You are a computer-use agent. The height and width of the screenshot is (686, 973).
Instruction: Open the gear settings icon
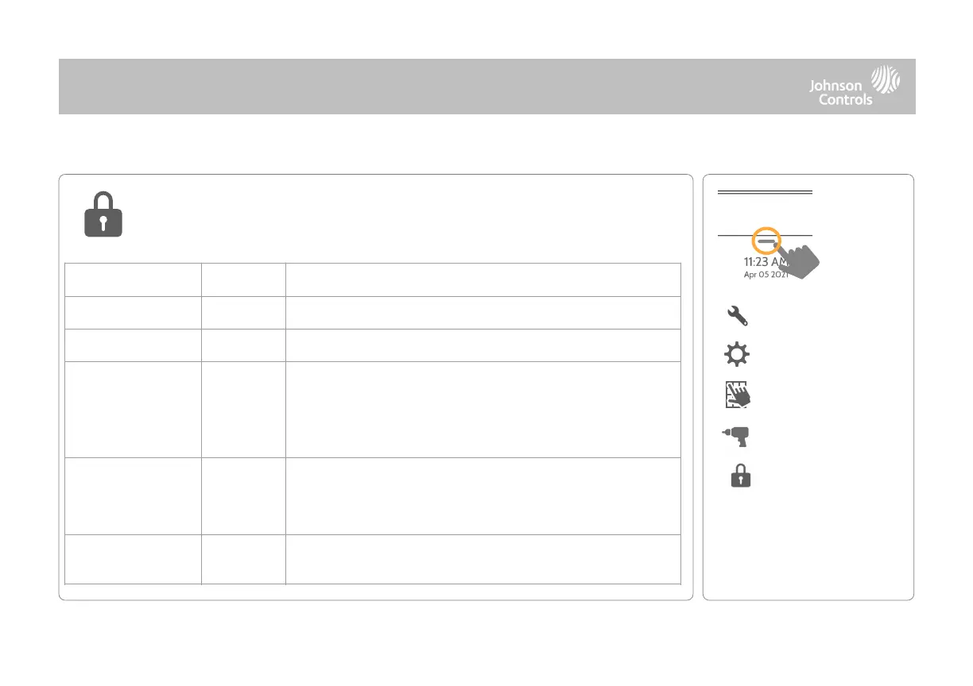[738, 356]
